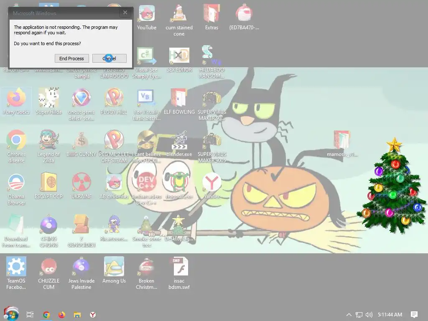The width and height of the screenshot is (428, 321).
Task: Select the SUPER VIRUS MAKER 9005 icon
Action: pyautogui.click(x=212, y=148)
